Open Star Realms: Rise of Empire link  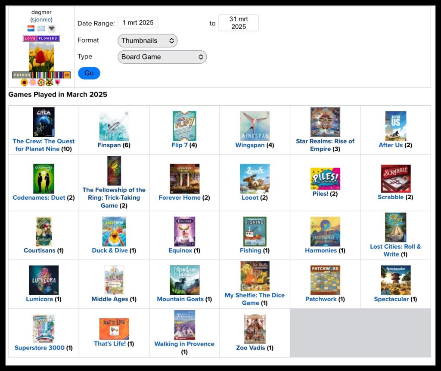click(x=325, y=145)
